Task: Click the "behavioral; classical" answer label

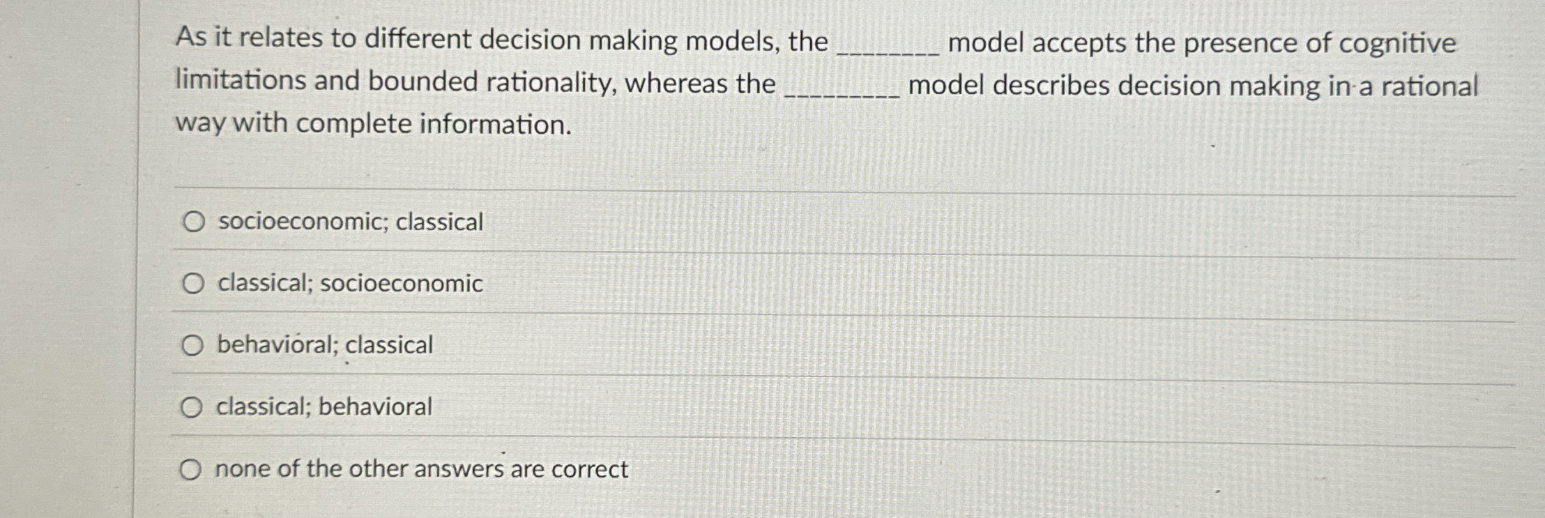Action: [x=324, y=344]
